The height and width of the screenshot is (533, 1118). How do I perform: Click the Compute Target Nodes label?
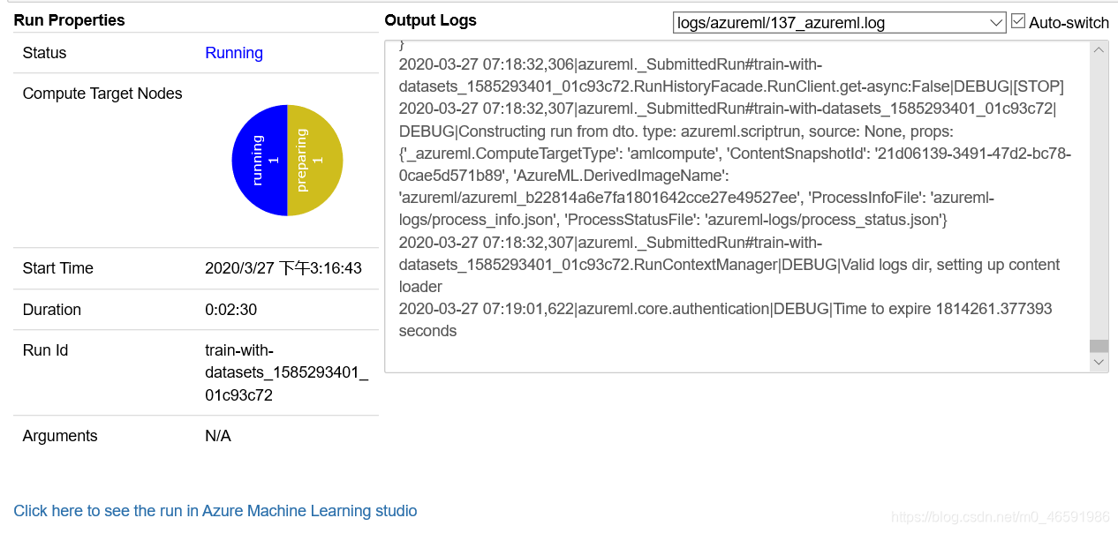click(102, 94)
